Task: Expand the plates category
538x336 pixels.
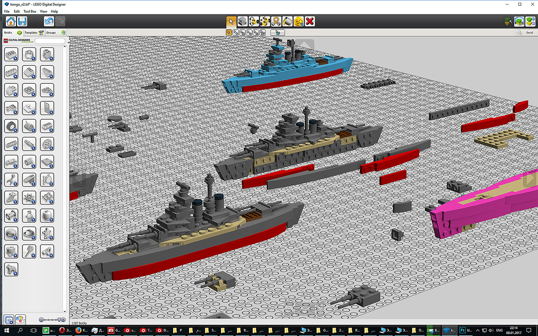Action: click(x=29, y=90)
